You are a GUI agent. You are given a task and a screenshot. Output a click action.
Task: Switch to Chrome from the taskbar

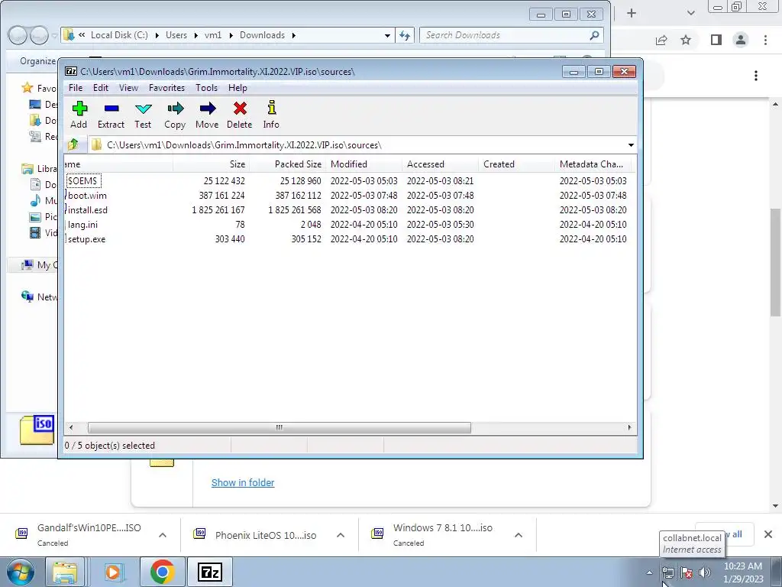(x=162, y=572)
